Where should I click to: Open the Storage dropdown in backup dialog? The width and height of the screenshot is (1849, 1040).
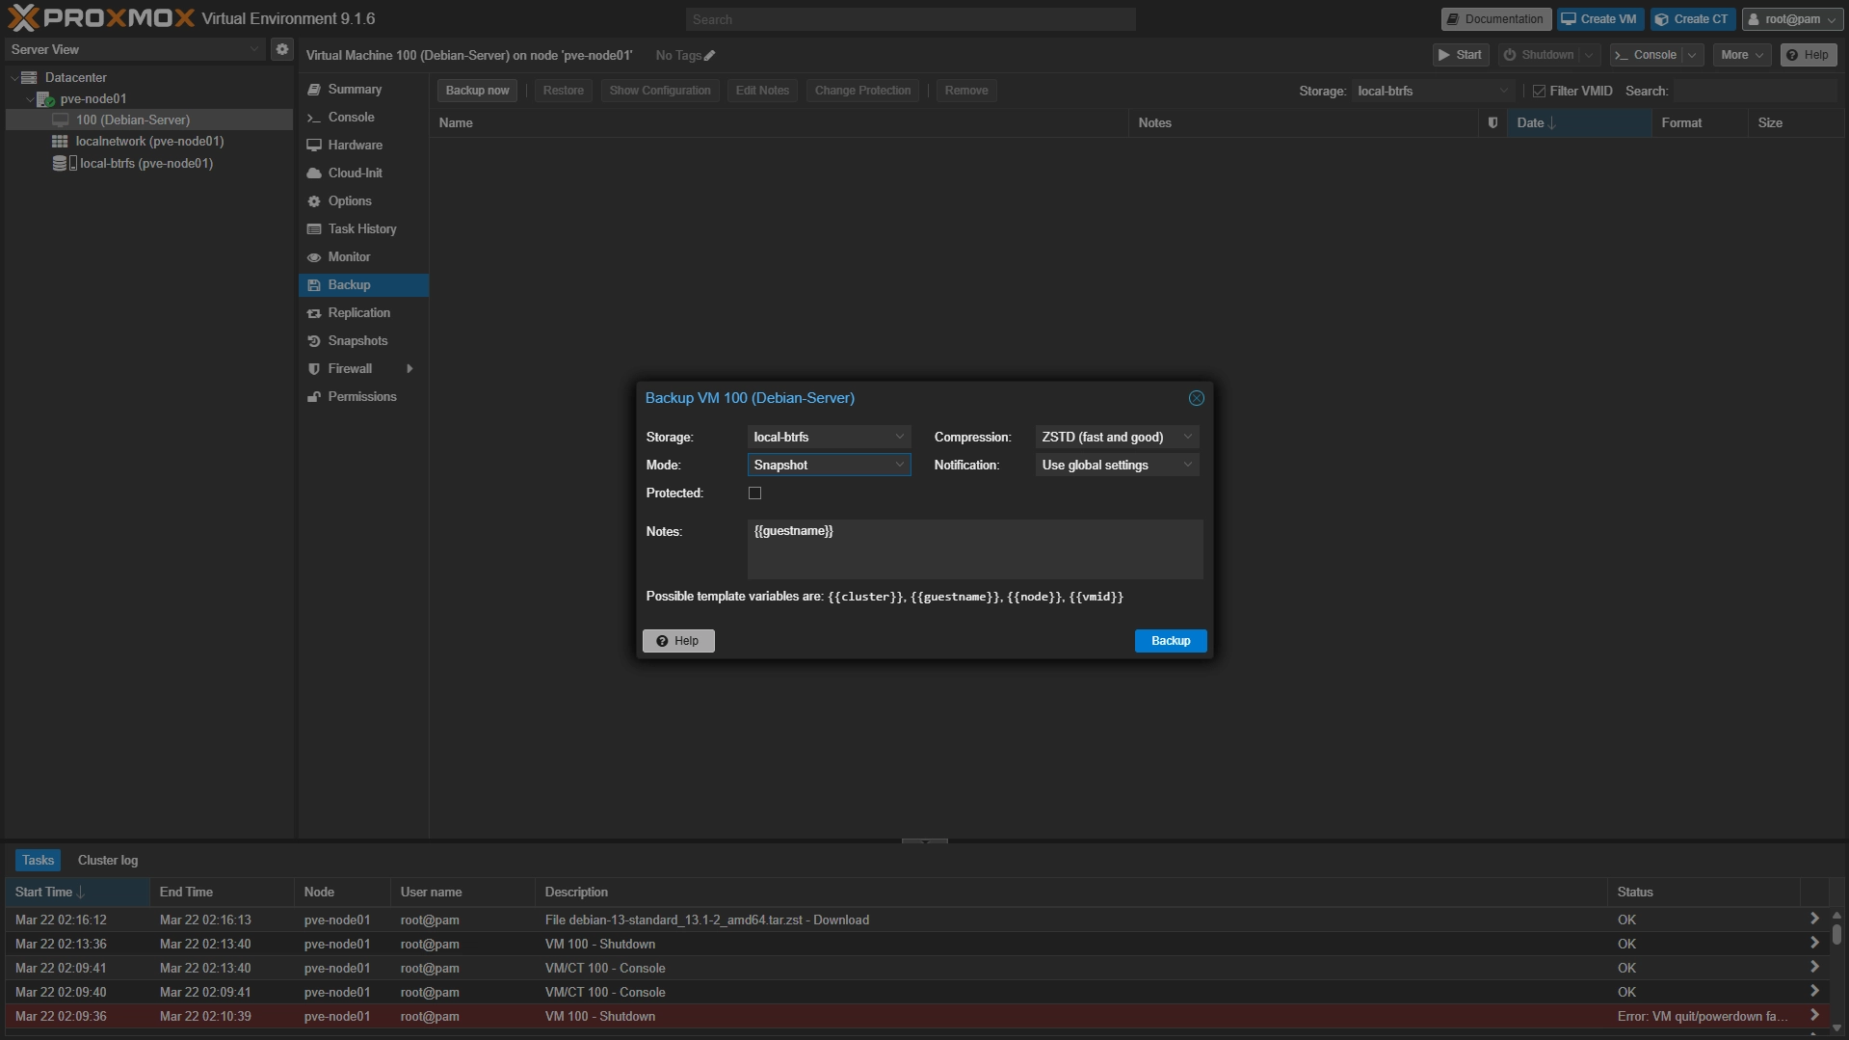pos(899,437)
